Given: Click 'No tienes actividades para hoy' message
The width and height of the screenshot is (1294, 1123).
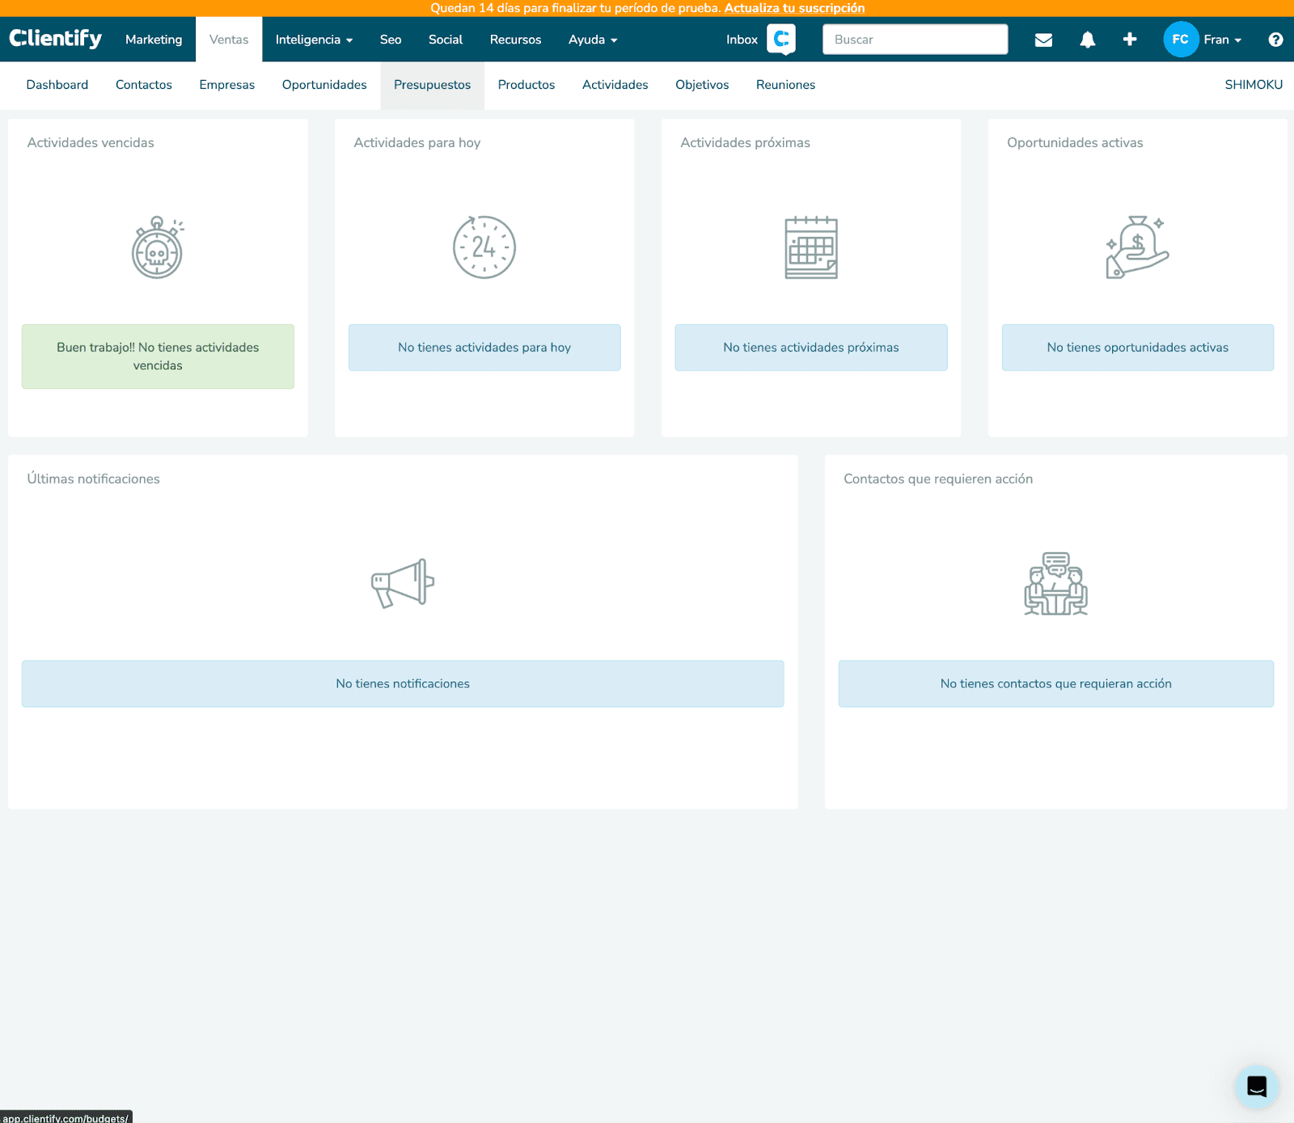Looking at the screenshot, I should pos(484,348).
